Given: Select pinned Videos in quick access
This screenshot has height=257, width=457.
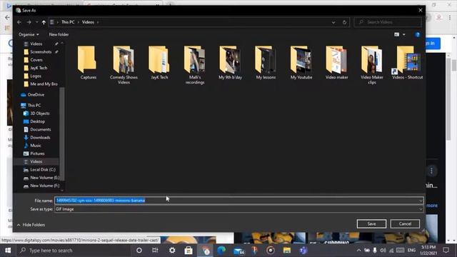Looking at the screenshot, I should click(36, 44).
